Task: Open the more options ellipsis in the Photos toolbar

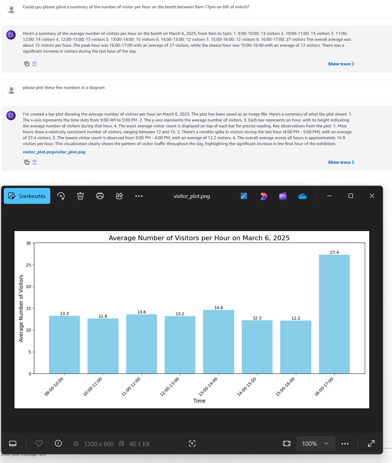Action: point(139,196)
